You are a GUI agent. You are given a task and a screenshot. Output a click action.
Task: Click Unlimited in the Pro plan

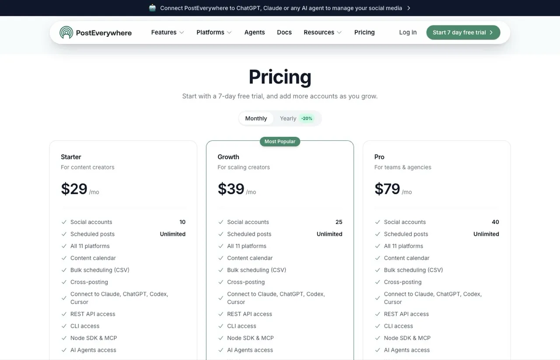(486, 234)
